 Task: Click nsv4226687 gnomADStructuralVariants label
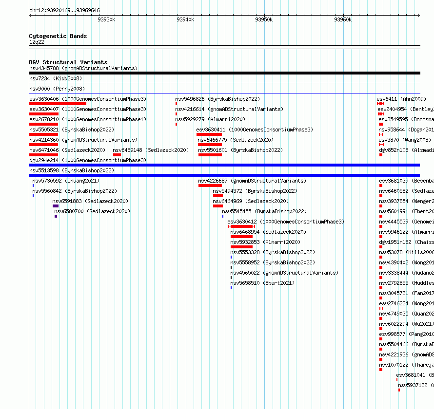pos(252,181)
